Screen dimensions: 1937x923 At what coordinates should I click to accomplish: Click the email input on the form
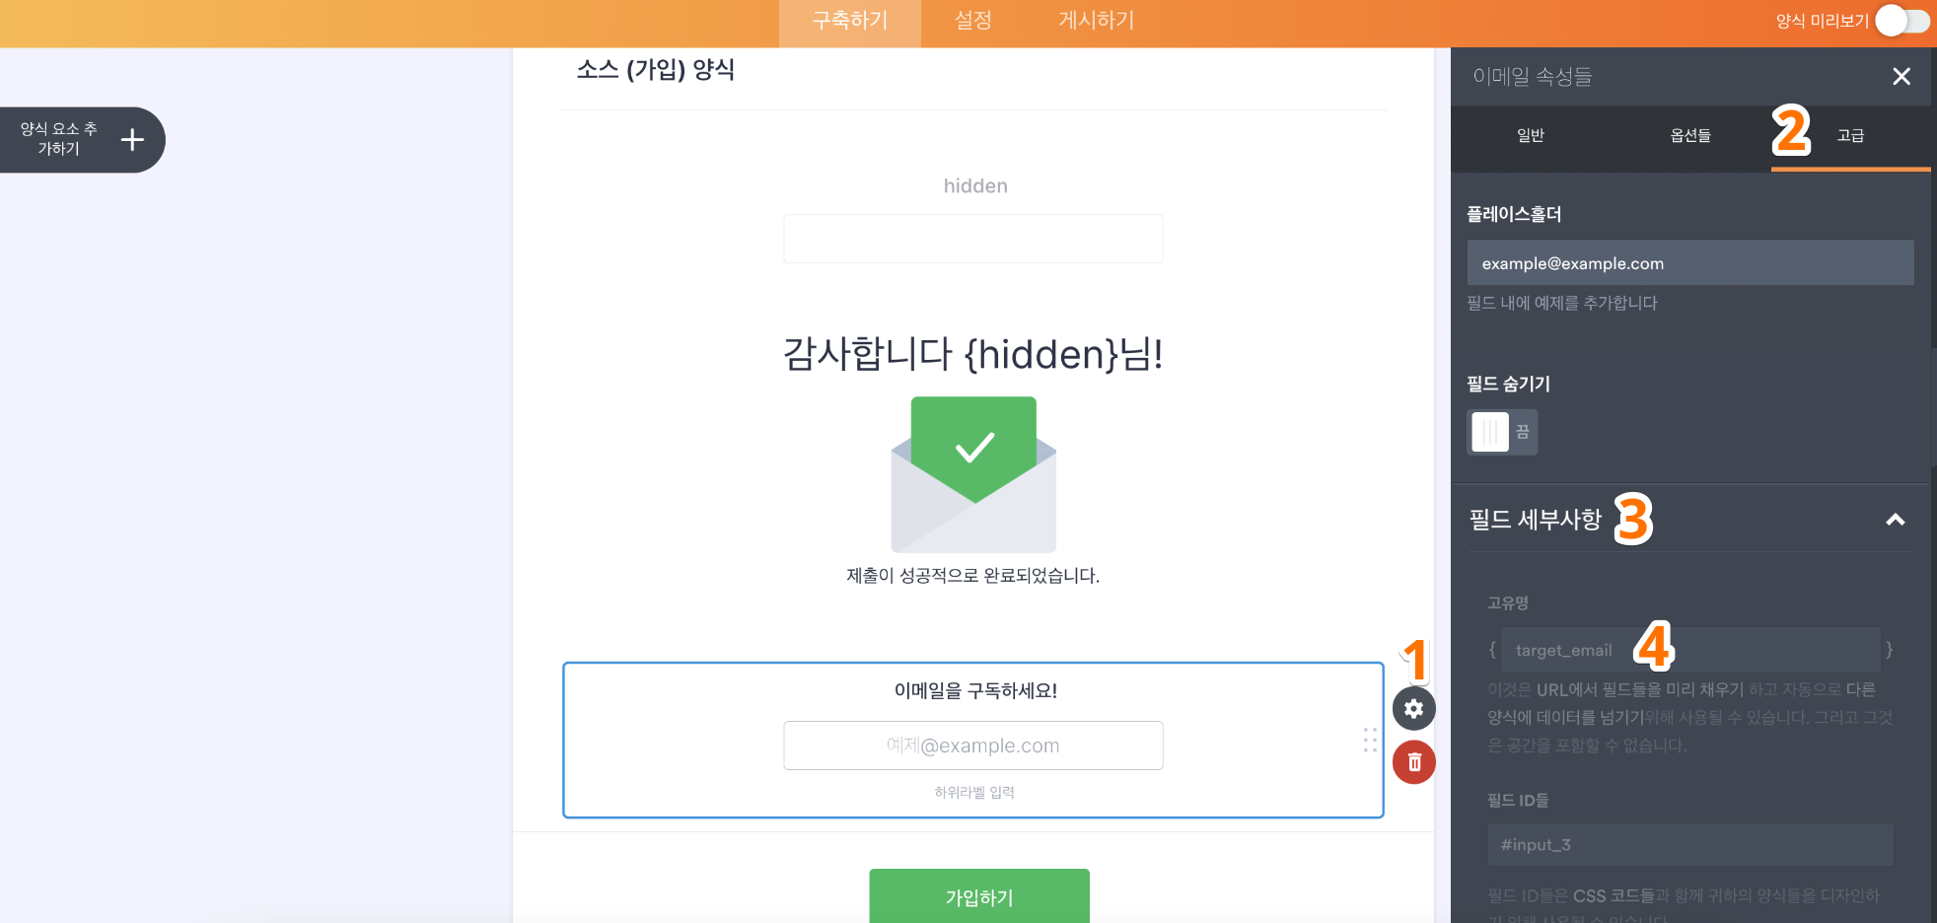(x=973, y=745)
